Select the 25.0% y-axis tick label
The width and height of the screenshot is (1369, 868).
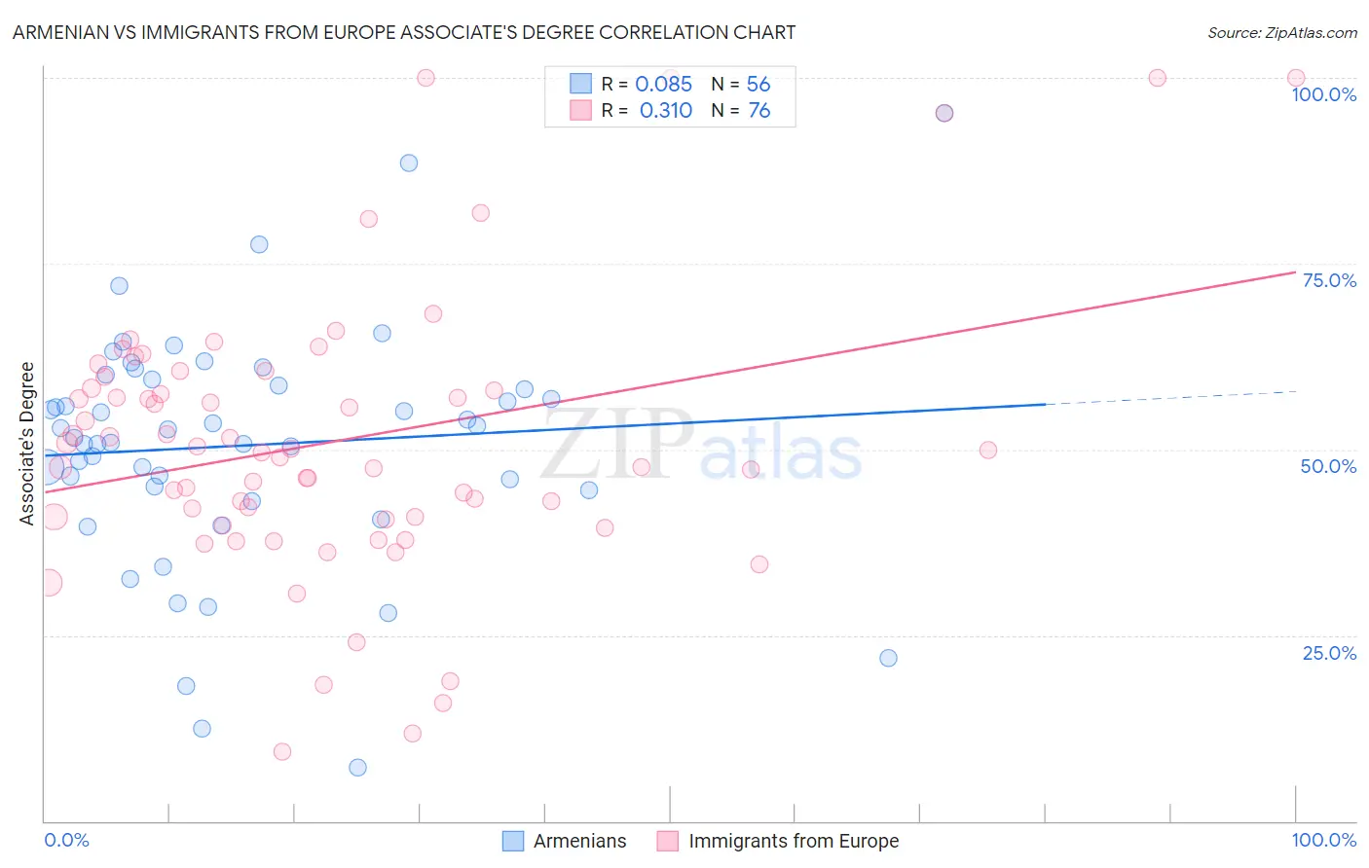(x=1330, y=653)
